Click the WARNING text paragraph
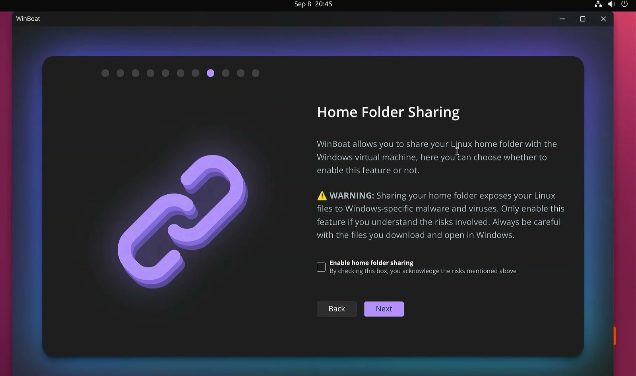 [441, 215]
